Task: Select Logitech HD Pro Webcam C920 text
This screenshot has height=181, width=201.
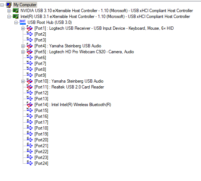Action: point(84,52)
